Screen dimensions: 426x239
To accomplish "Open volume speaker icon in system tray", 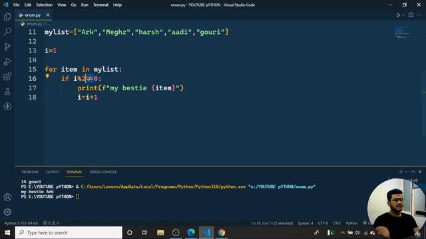I will 357,233.
